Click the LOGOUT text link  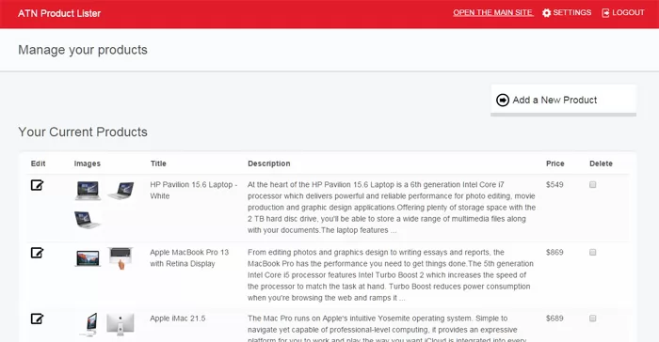pyautogui.click(x=628, y=12)
